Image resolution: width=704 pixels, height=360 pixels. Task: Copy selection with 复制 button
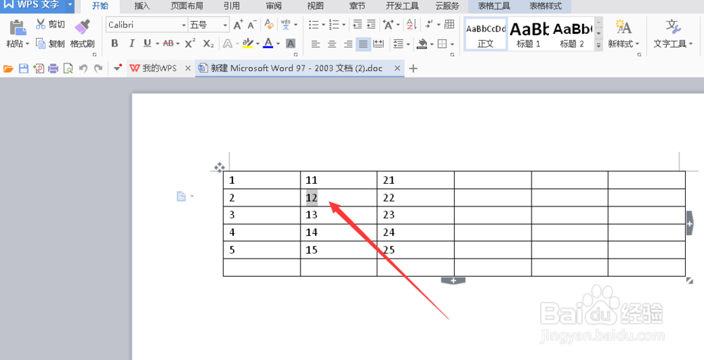pos(50,44)
